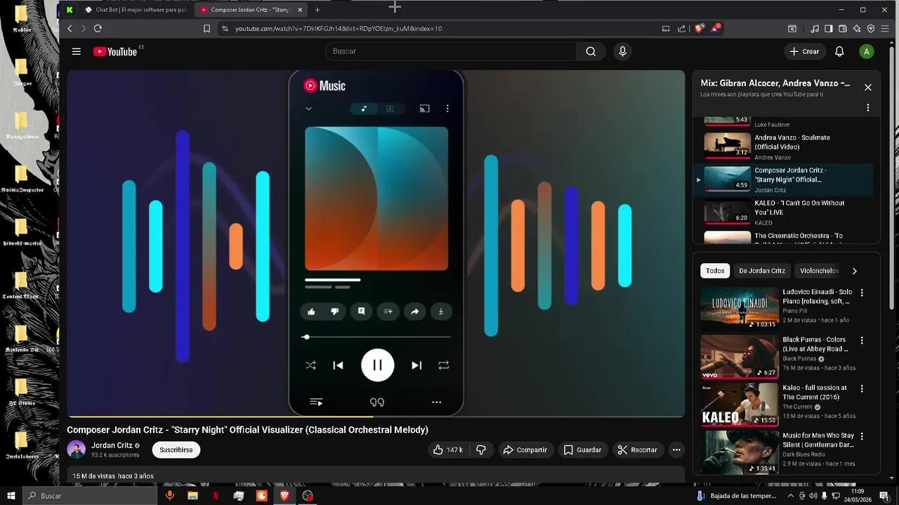Click the Recortar clip button
899x505 pixels.
(637, 450)
